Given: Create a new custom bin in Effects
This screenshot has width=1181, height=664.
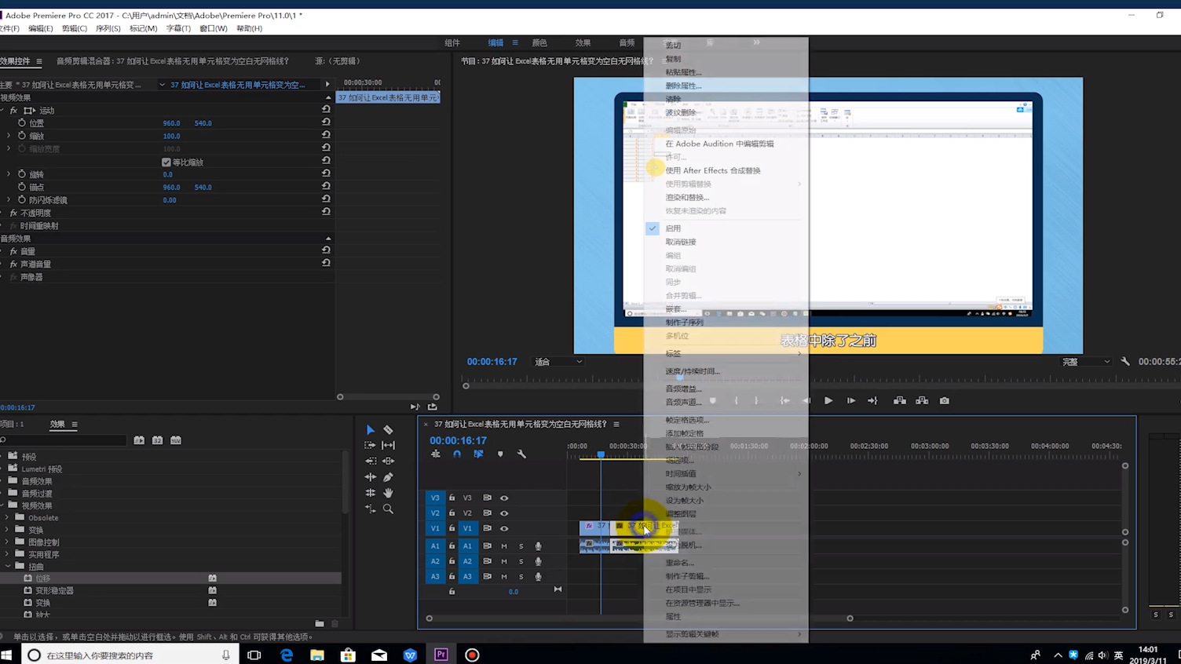Looking at the screenshot, I should (x=320, y=624).
